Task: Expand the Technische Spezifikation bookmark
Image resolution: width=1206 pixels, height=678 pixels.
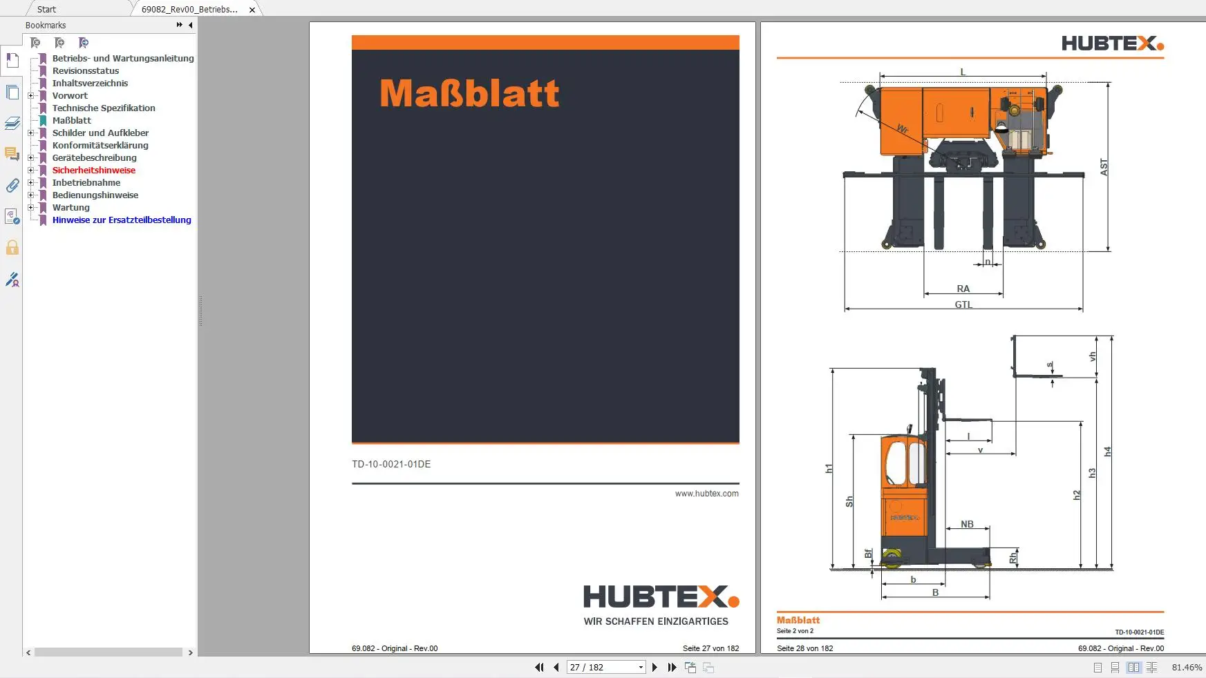Action: [103, 108]
